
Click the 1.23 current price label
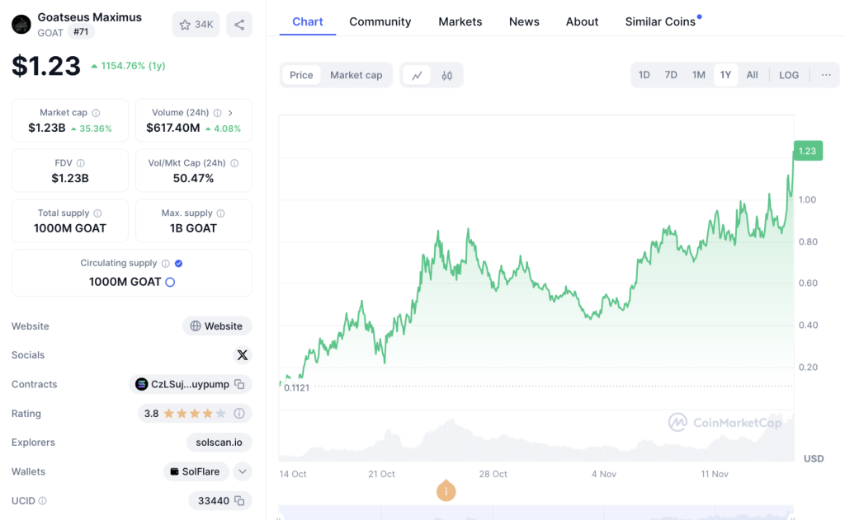click(x=808, y=152)
